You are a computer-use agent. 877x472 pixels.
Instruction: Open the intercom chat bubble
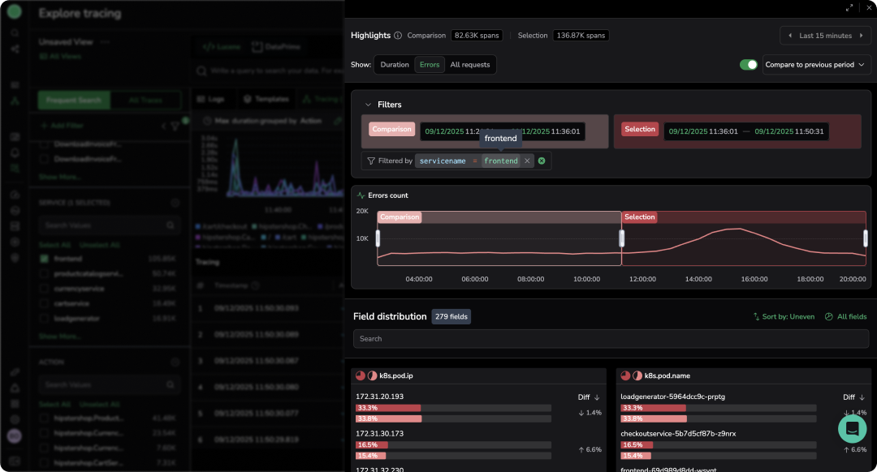click(x=852, y=428)
